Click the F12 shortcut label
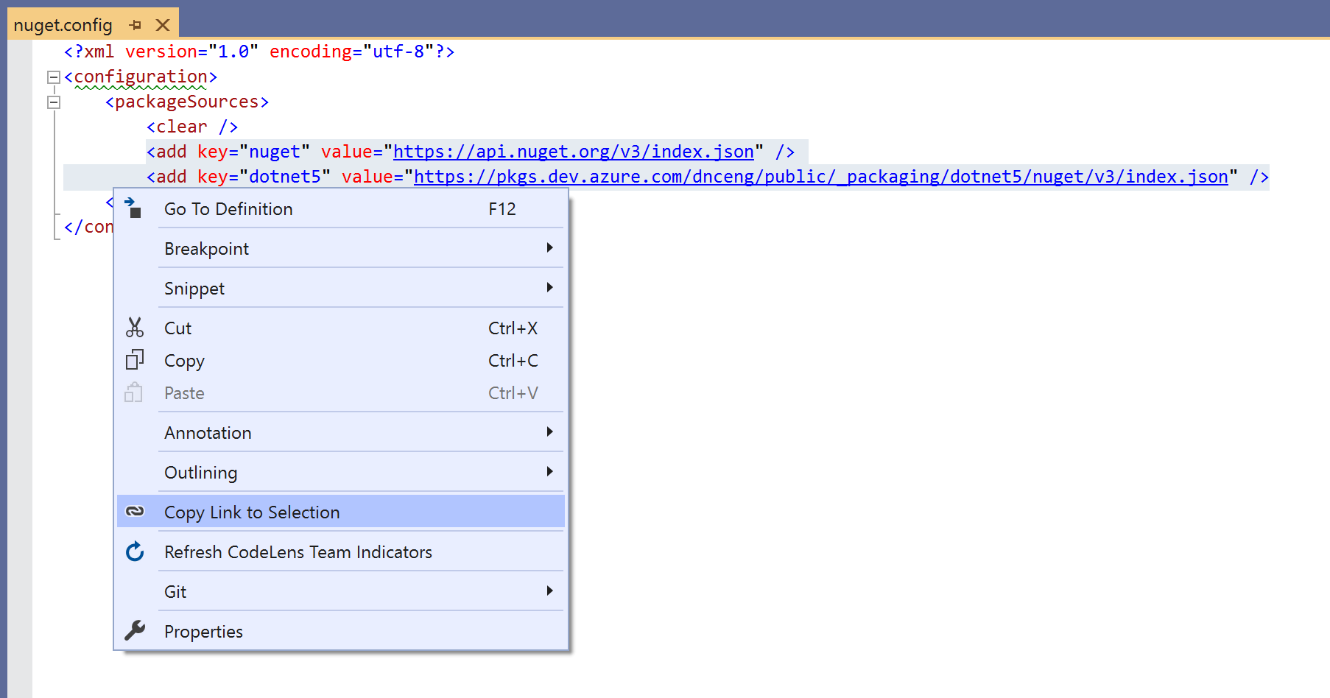The width and height of the screenshot is (1330, 698). 502,209
